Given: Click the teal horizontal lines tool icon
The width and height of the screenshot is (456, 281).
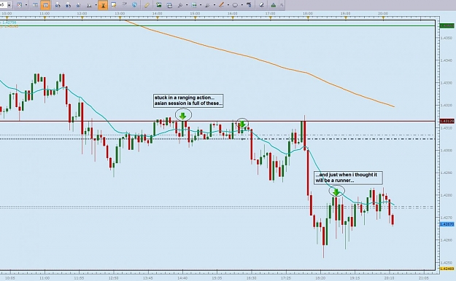Looking at the screenshot, I should [194, 5].
